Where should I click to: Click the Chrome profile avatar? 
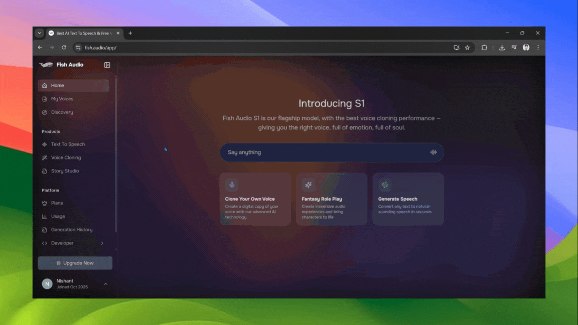(x=526, y=48)
